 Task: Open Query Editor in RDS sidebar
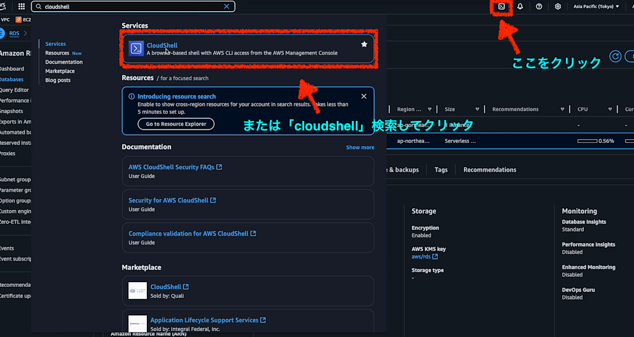14,90
